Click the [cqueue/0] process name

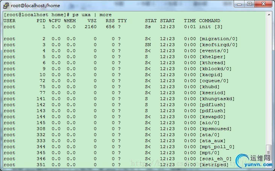pyautogui.click(x=214, y=81)
